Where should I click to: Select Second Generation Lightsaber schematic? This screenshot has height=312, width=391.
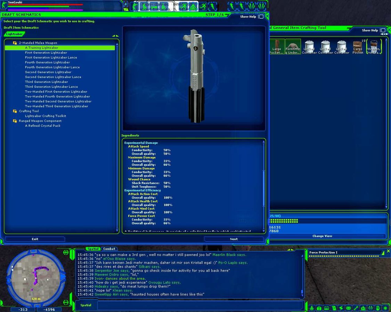click(x=48, y=72)
